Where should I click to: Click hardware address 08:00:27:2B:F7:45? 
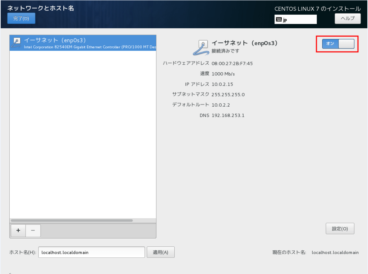(x=232, y=63)
